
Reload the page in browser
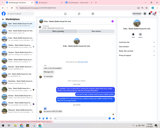click(x=12, y=8)
